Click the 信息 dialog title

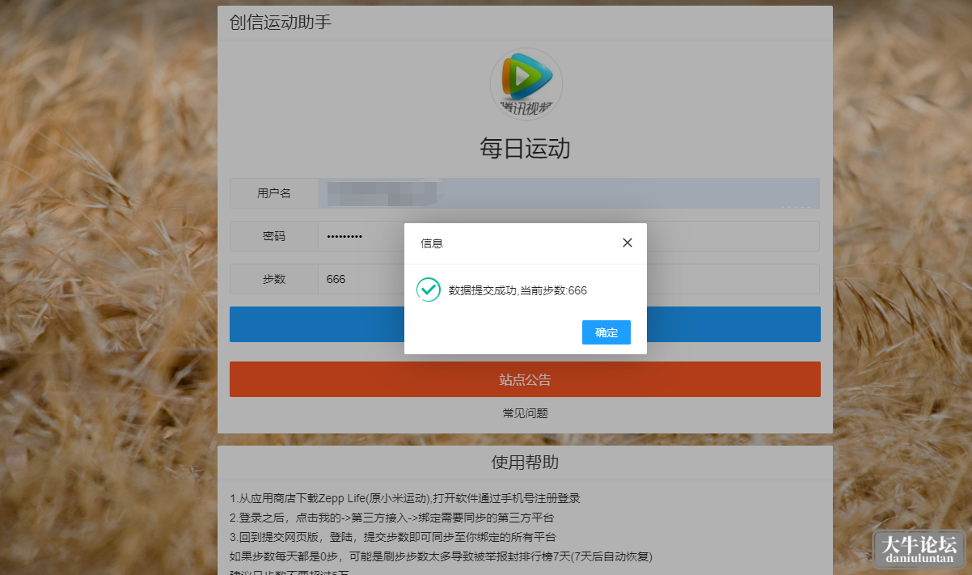pyautogui.click(x=432, y=243)
